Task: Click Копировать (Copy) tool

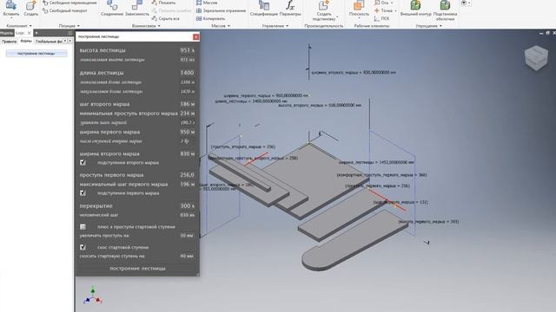Action: pos(210,19)
